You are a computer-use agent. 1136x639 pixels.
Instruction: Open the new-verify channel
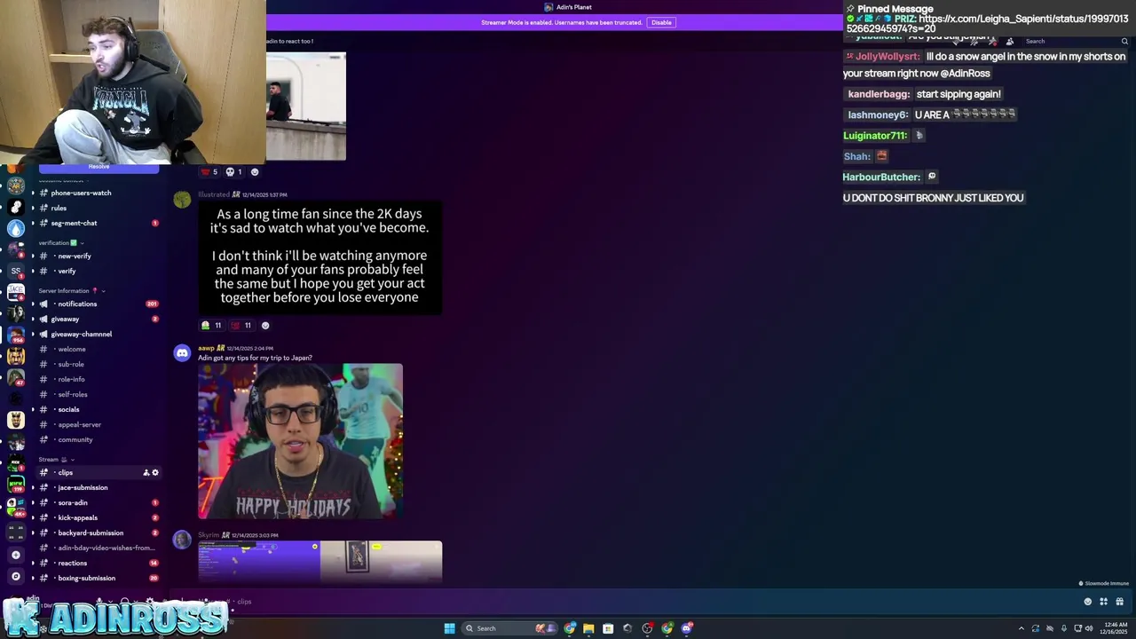(98, 256)
